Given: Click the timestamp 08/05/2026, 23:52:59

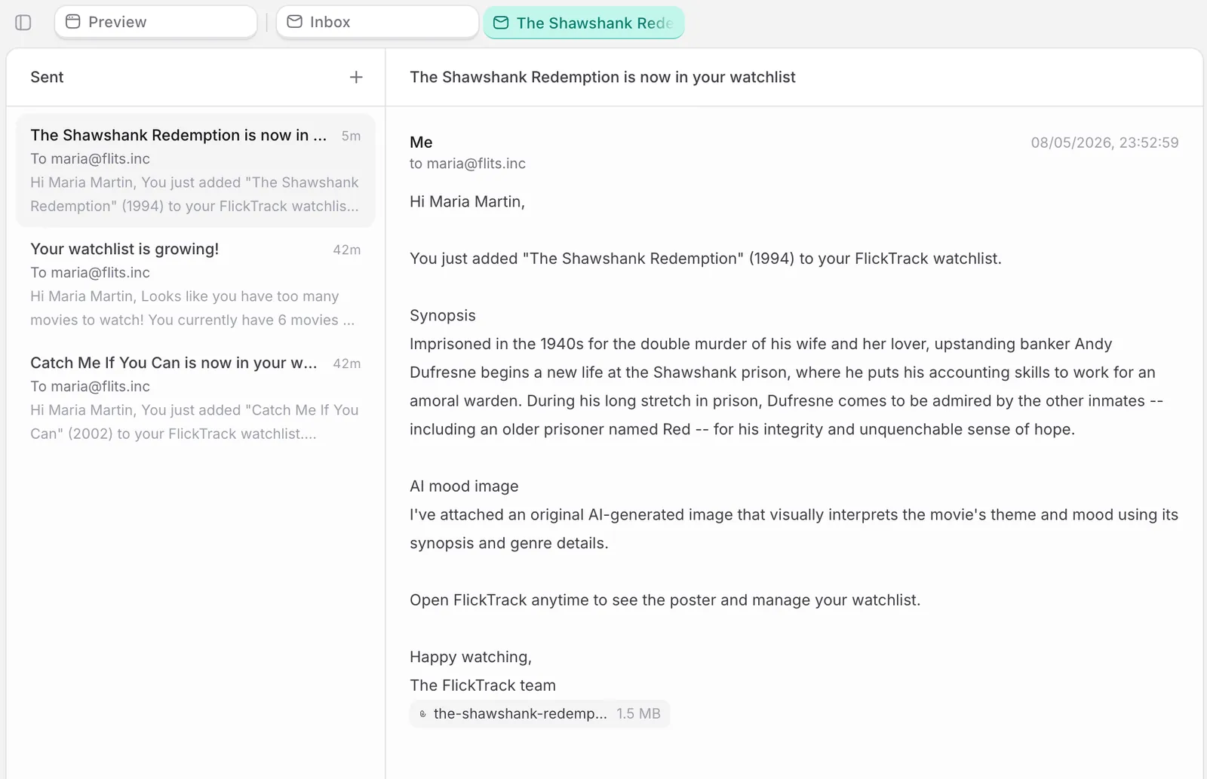Looking at the screenshot, I should point(1104,143).
